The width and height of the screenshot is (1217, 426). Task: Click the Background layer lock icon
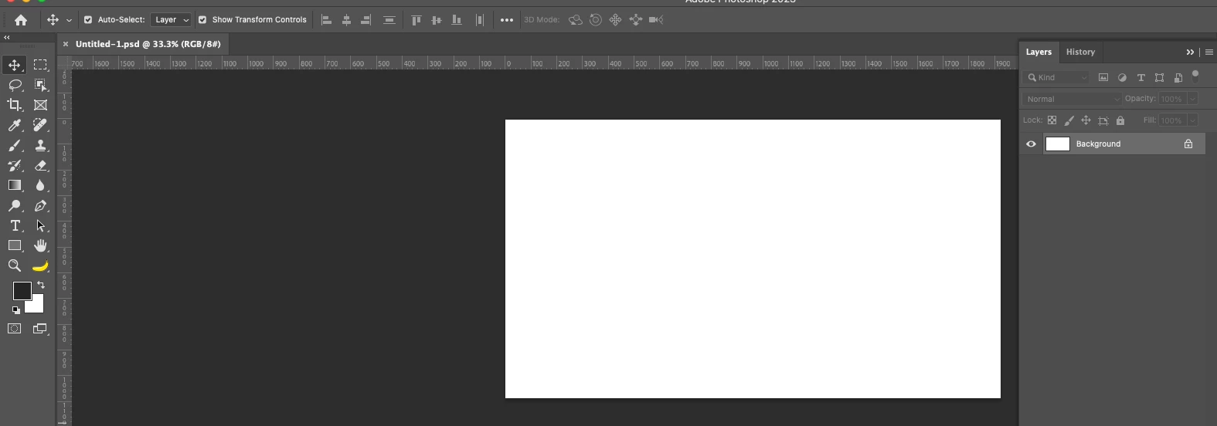click(1188, 144)
